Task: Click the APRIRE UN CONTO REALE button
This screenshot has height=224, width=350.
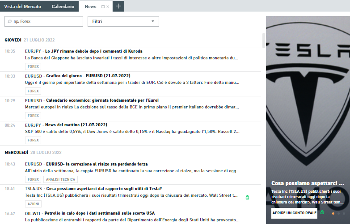Action: (294, 213)
